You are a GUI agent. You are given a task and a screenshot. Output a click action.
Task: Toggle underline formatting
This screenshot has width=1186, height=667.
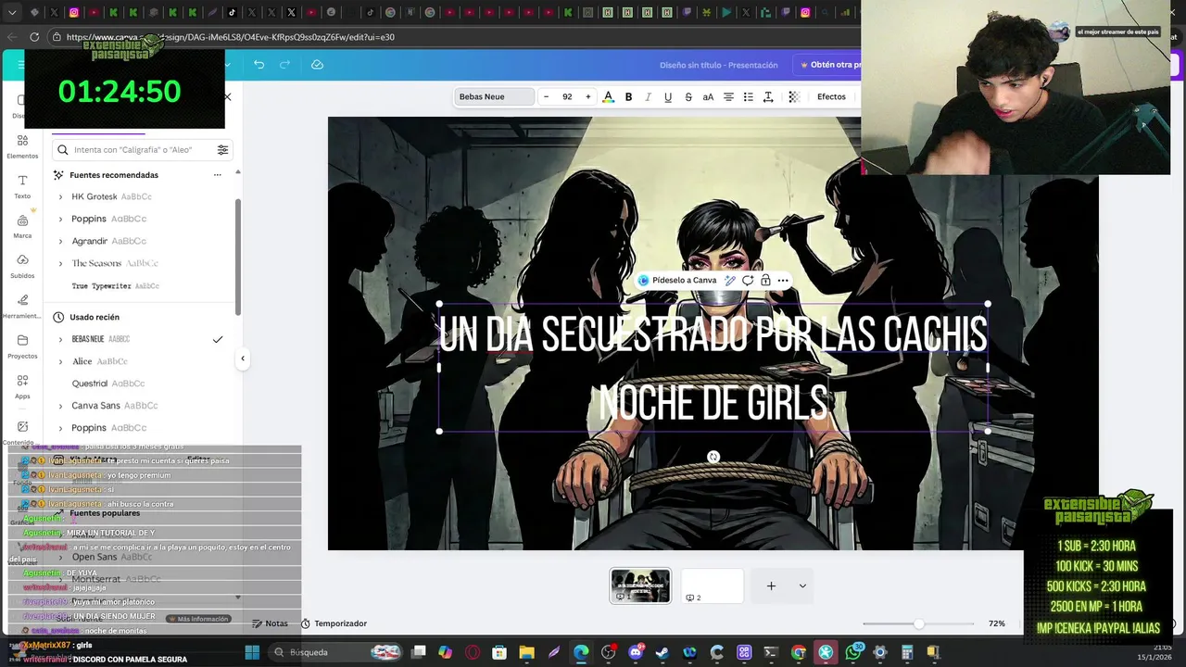click(668, 96)
